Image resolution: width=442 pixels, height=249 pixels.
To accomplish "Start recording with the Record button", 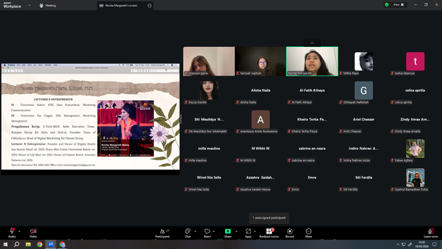I will coord(289,233).
